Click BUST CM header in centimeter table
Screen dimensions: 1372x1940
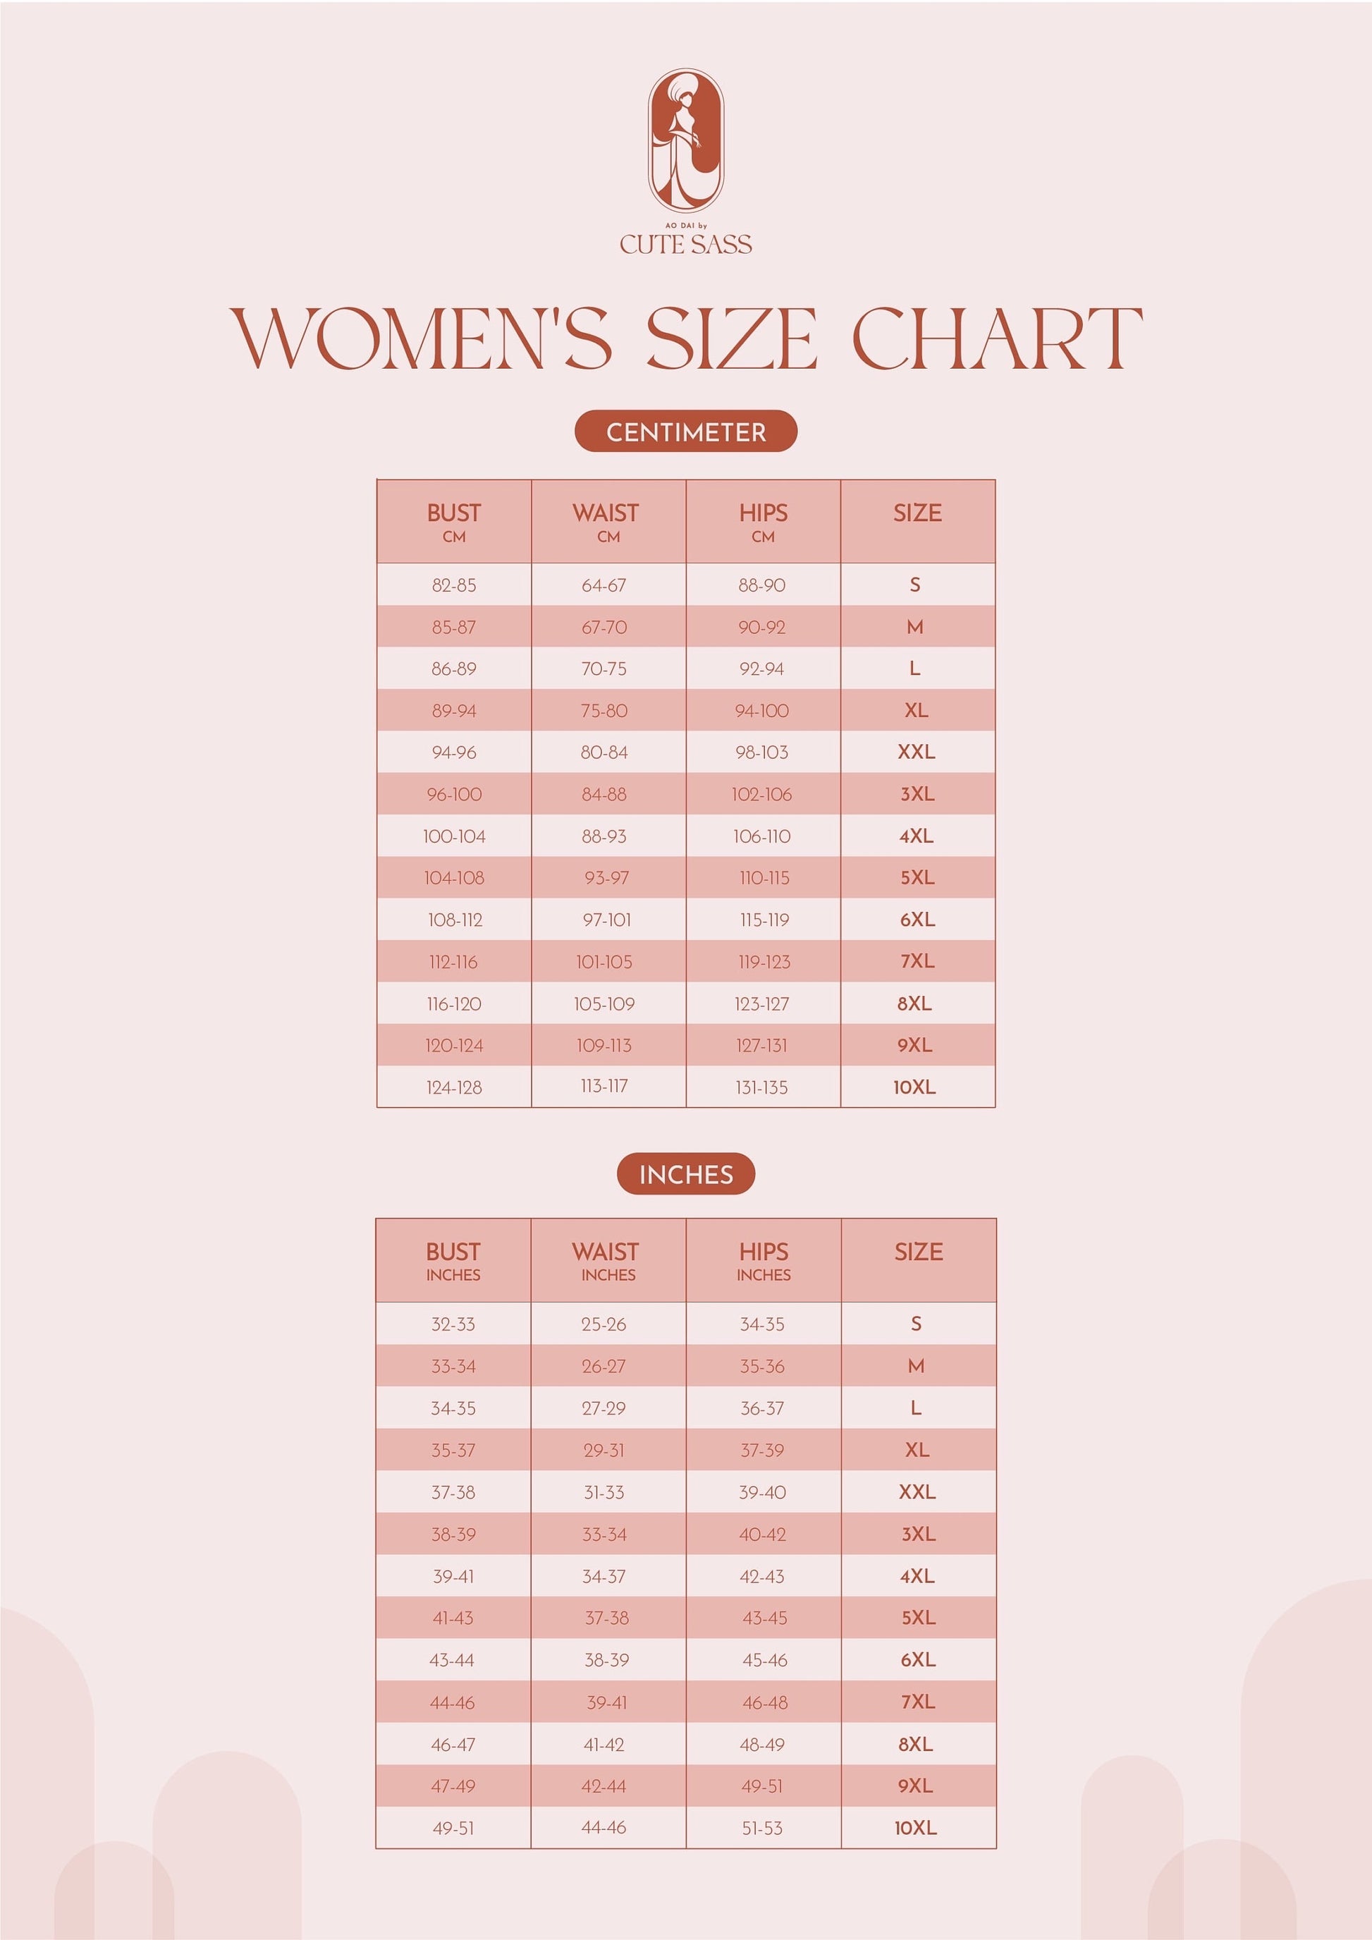[x=453, y=521]
